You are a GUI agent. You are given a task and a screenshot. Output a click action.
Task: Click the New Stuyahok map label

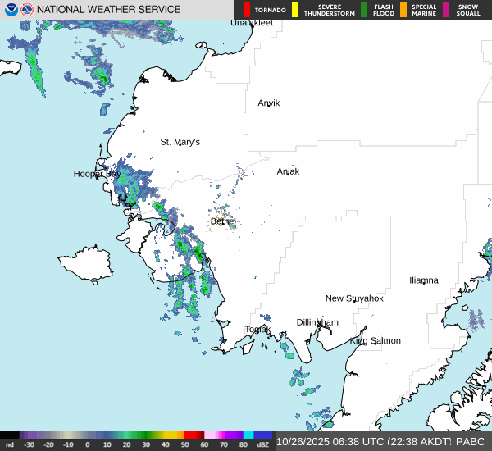pos(354,298)
